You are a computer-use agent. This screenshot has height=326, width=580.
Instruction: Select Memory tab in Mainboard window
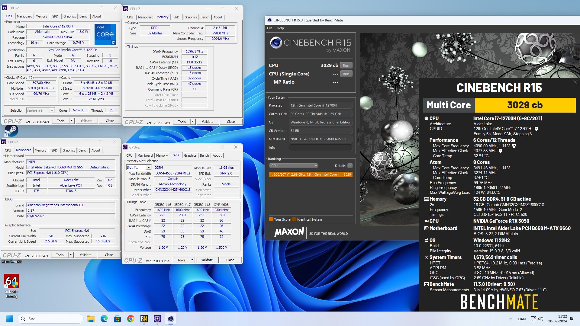coord(40,150)
